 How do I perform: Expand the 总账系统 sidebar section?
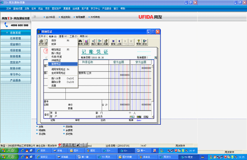tap(16, 33)
